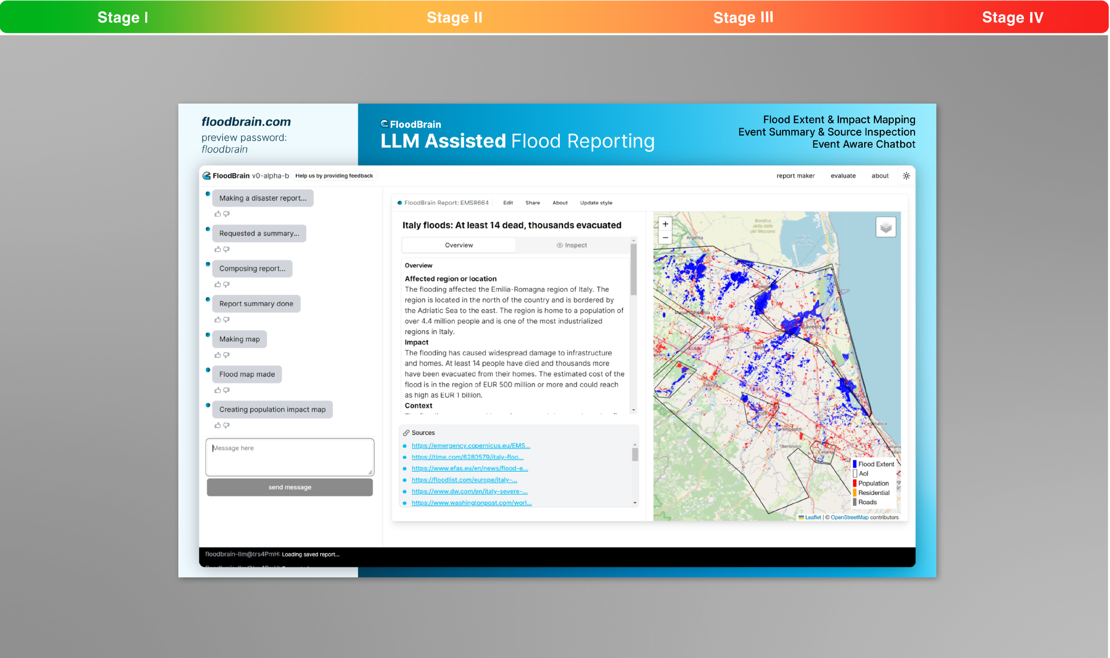Viewport: 1110px width, 658px height.
Task: Click Share in the report toolbar
Action: click(532, 203)
